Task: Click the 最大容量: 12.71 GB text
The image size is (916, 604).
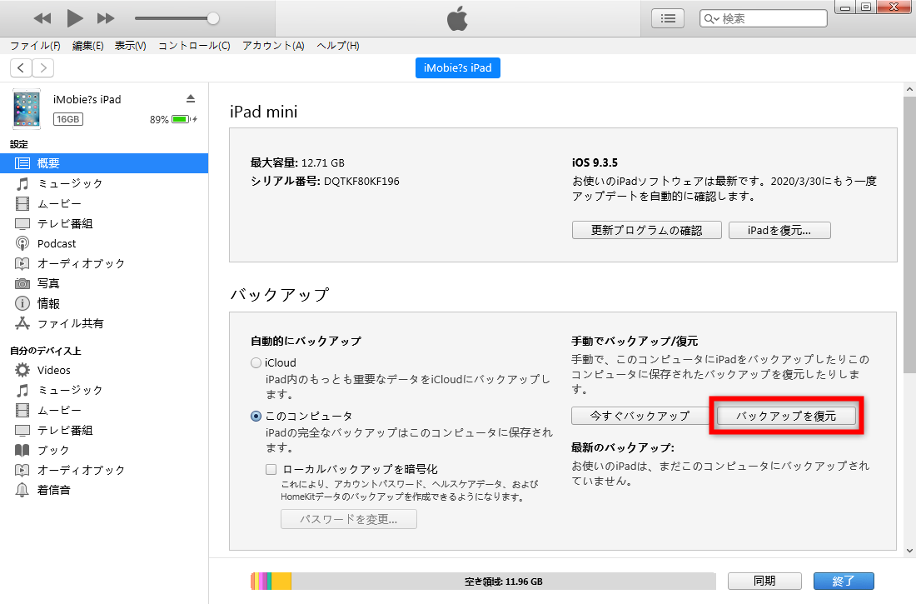Action: pyautogui.click(x=297, y=162)
